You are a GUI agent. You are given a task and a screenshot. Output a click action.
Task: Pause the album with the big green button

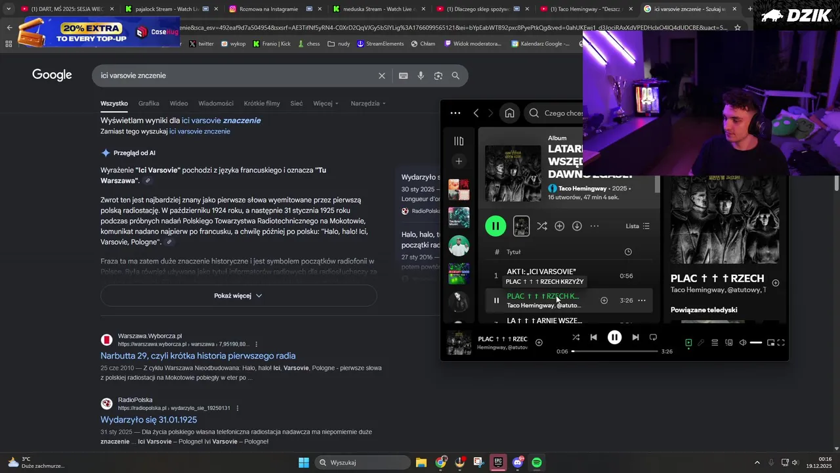pos(495,226)
